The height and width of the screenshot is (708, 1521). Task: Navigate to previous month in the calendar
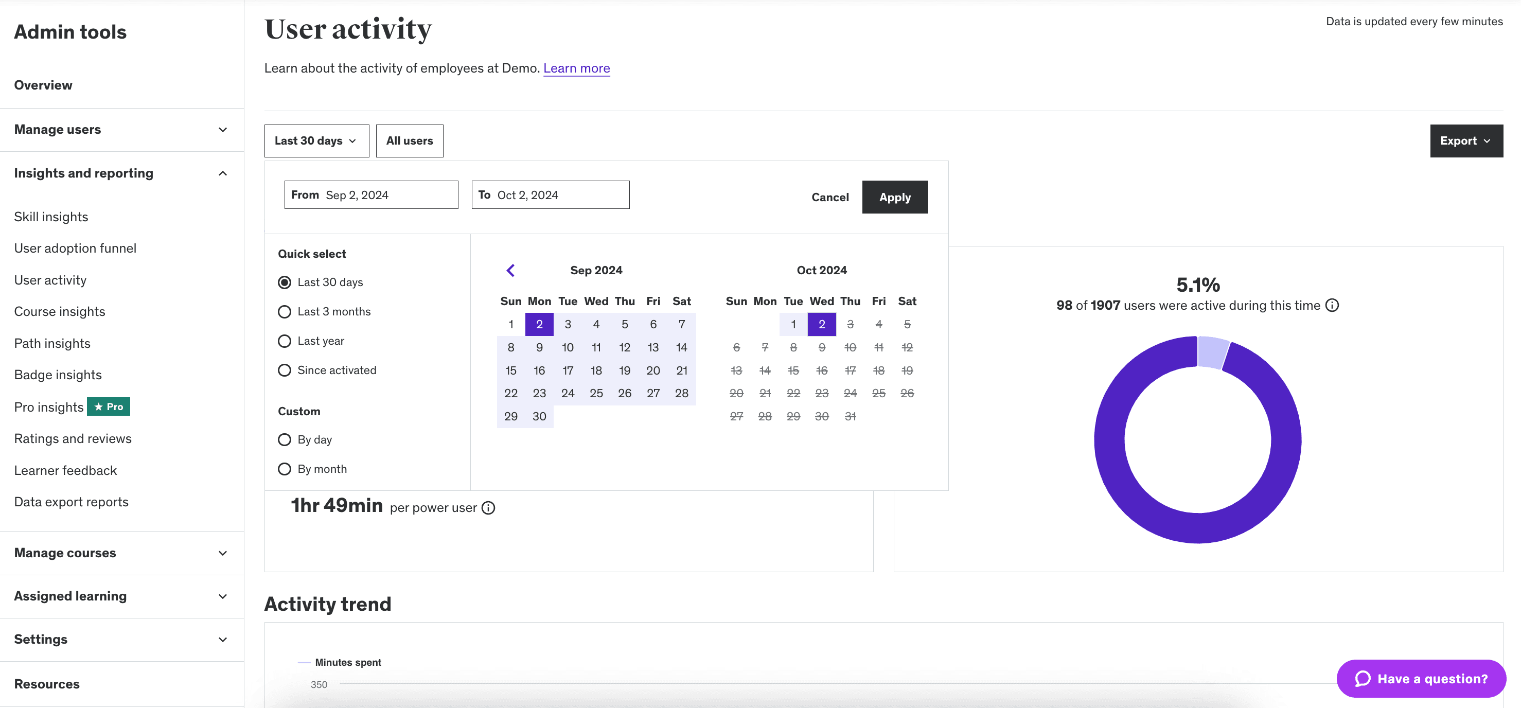pos(510,270)
